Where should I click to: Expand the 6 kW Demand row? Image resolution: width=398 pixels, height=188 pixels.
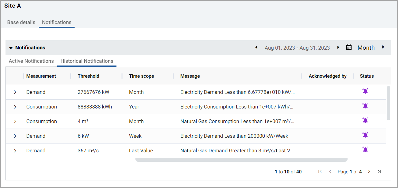click(15, 136)
